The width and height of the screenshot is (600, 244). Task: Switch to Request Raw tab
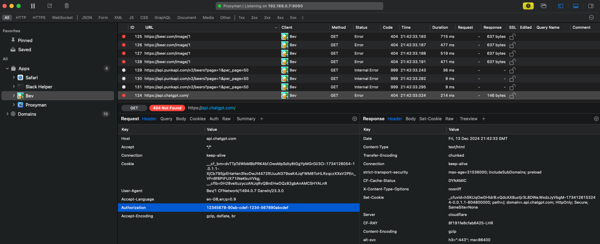coord(227,119)
